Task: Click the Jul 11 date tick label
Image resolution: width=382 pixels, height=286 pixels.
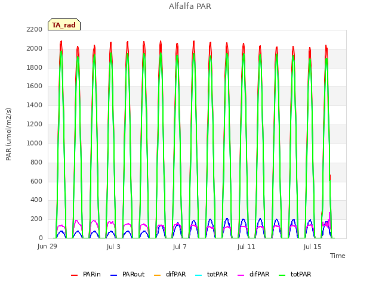Action: (246, 247)
